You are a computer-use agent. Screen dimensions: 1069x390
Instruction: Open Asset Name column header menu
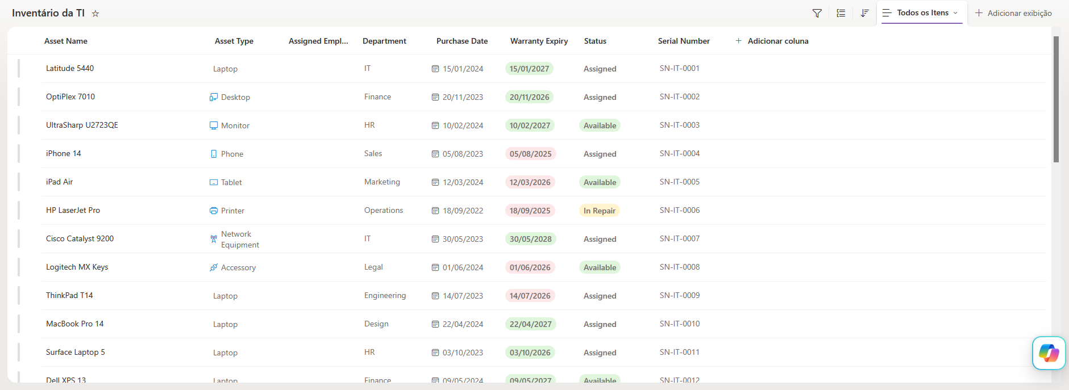[66, 41]
